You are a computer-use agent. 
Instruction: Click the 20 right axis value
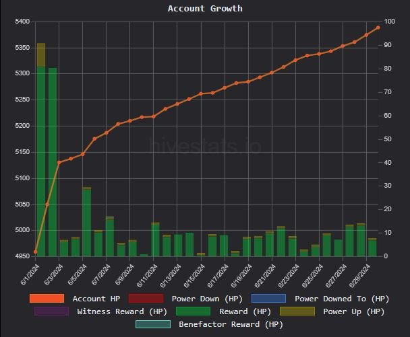(388, 209)
